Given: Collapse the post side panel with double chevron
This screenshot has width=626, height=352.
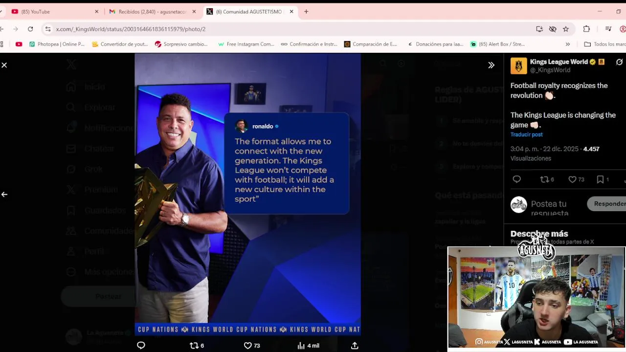Looking at the screenshot, I should (491, 65).
